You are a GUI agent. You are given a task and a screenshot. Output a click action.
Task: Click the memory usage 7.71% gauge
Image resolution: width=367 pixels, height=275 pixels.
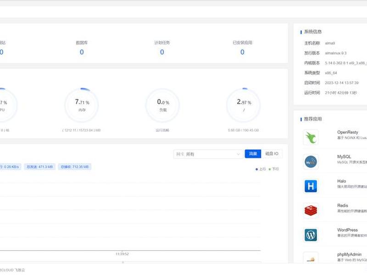[82, 105]
